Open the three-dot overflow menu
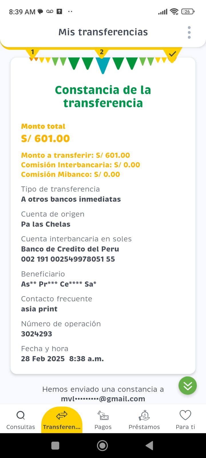 (x=189, y=32)
